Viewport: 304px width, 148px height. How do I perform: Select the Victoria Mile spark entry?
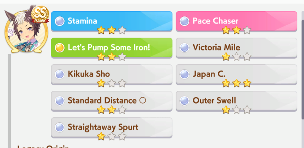point(236,48)
